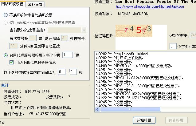Click the 个字免回车 character count field
Viewport: 196px width, 126px height.
click(x=173, y=47)
